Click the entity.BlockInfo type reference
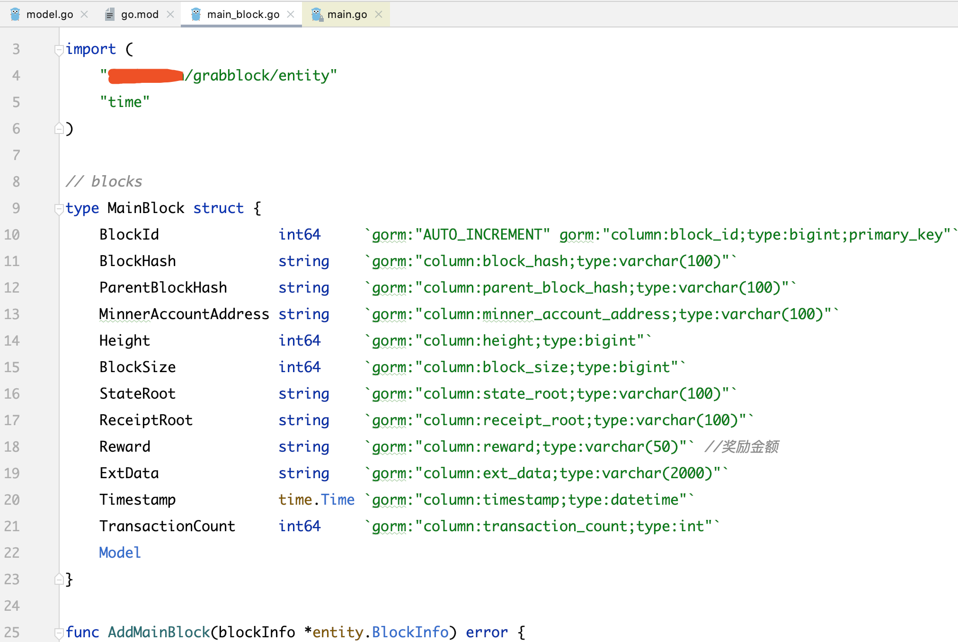Image resolution: width=958 pixels, height=642 pixels. 381,632
